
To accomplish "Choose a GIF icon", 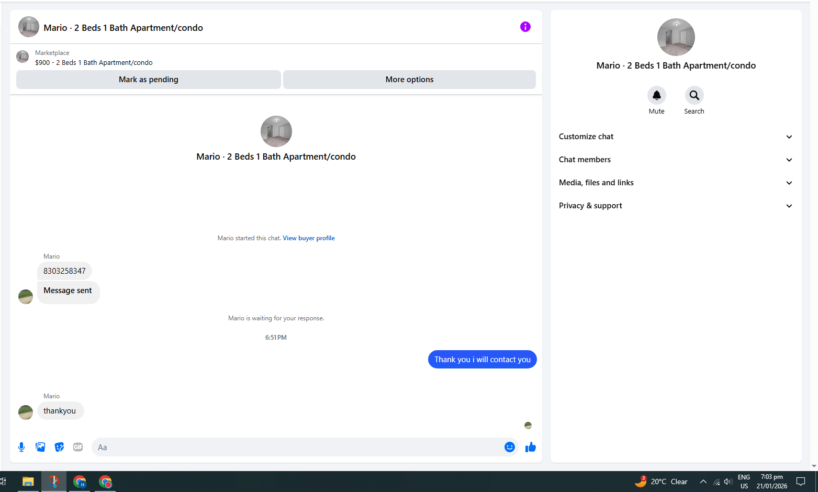I will pyautogui.click(x=78, y=447).
